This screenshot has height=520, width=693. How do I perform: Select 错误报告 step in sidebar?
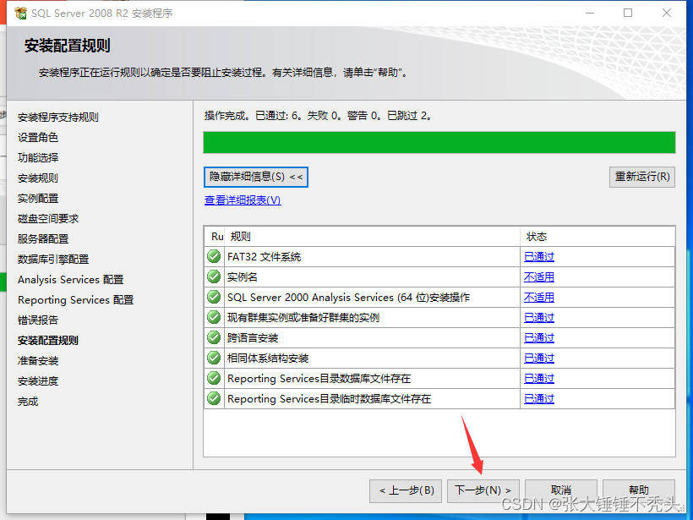(38, 320)
